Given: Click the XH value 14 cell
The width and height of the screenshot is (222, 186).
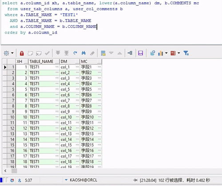Looking at the screenshot, I should 22,139.
